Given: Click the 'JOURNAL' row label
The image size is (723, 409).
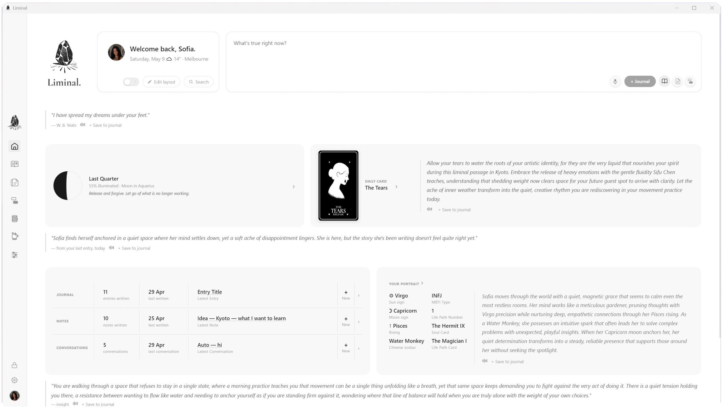Looking at the screenshot, I should pyautogui.click(x=65, y=295).
